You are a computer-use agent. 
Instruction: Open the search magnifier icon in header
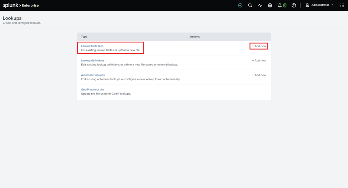tap(250, 5)
